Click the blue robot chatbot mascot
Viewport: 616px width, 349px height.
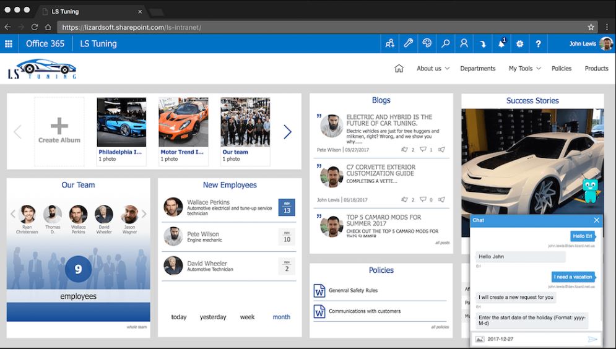pos(590,191)
